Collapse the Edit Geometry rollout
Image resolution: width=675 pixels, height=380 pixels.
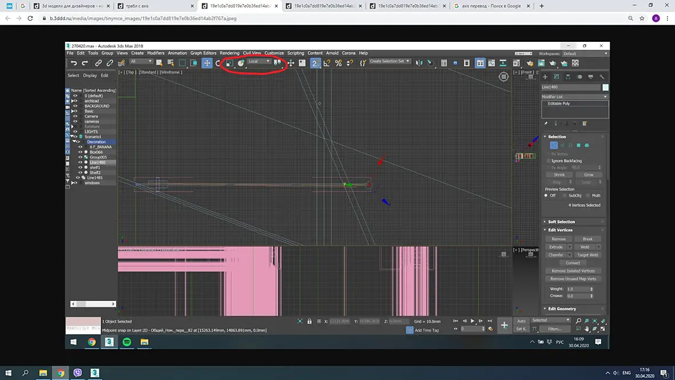click(561, 309)
